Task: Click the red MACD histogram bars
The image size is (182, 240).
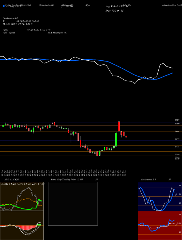Action: click(27, 228)
